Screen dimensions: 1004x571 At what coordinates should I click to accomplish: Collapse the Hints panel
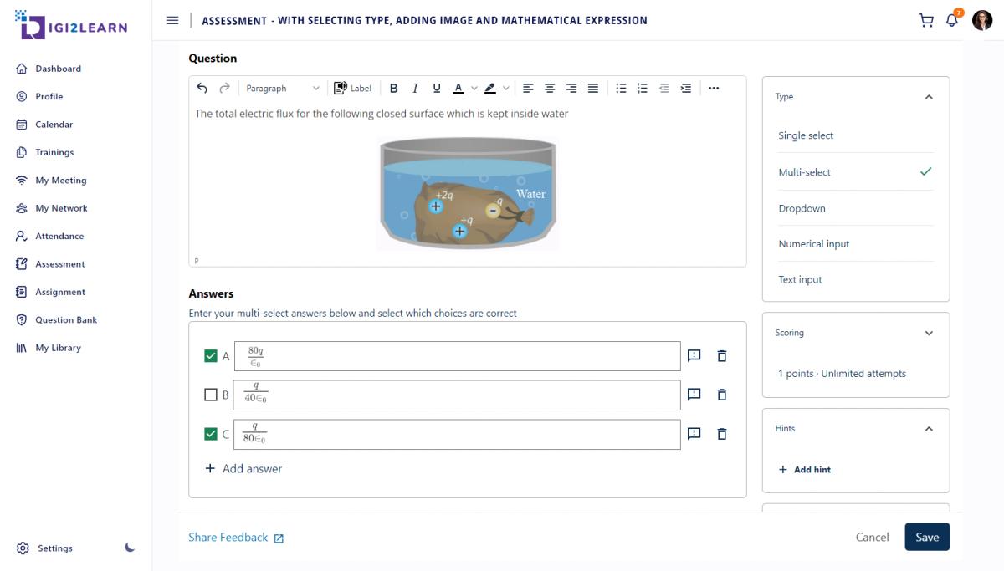(x=929, y=429)
